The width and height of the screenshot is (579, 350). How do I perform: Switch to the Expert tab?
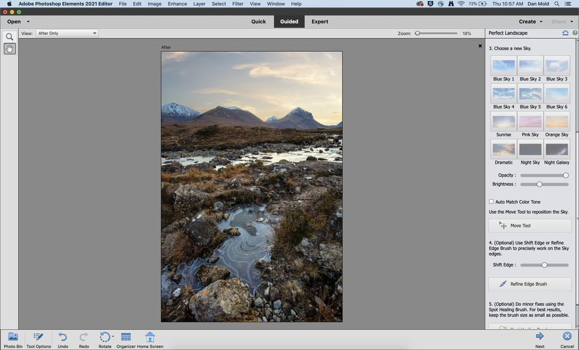click(x=319, y=21)
